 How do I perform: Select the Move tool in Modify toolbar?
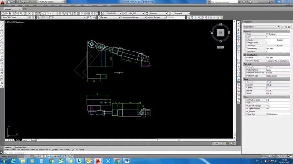point(239,40)
